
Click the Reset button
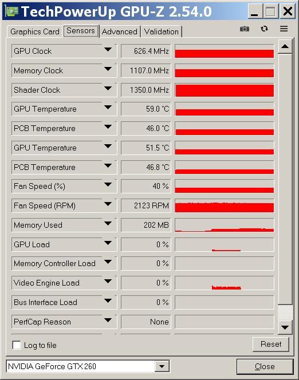(271, 344)
